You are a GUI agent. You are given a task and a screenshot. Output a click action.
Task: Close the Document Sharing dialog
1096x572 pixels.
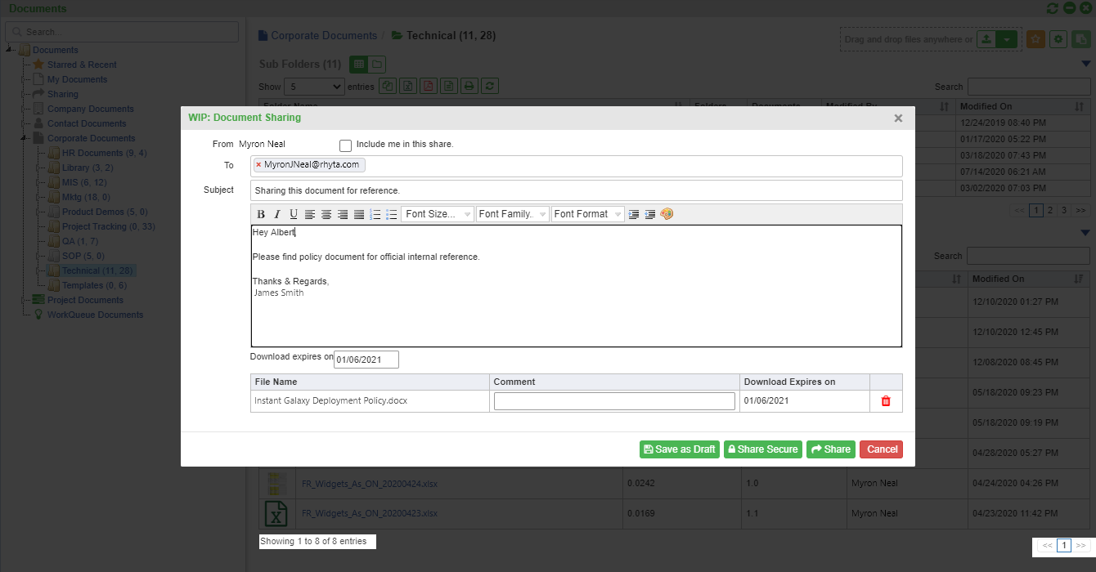point(898,118)
